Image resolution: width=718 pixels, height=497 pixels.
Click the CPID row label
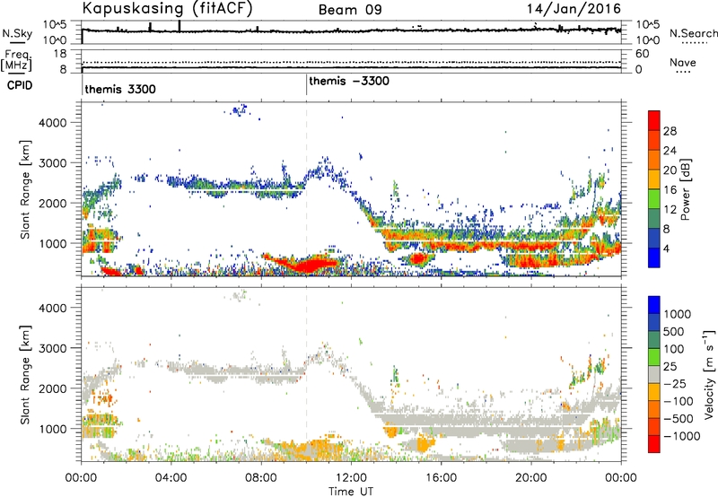tap(20, 85)
